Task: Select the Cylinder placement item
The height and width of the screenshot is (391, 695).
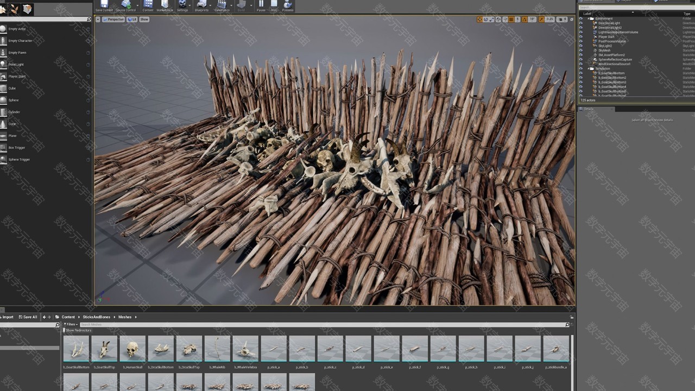Action: click(46, 112)
